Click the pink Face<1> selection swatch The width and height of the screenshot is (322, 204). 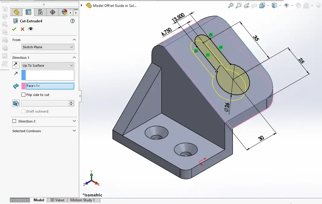(23, 86)
